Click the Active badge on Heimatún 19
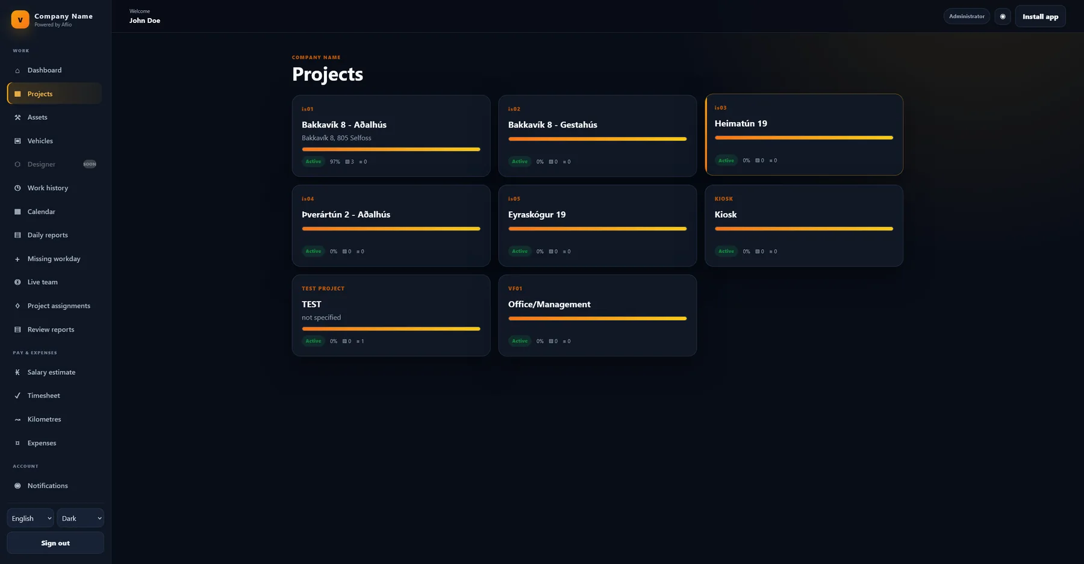This screenshot has height=564, width=1084. (726, 160)
